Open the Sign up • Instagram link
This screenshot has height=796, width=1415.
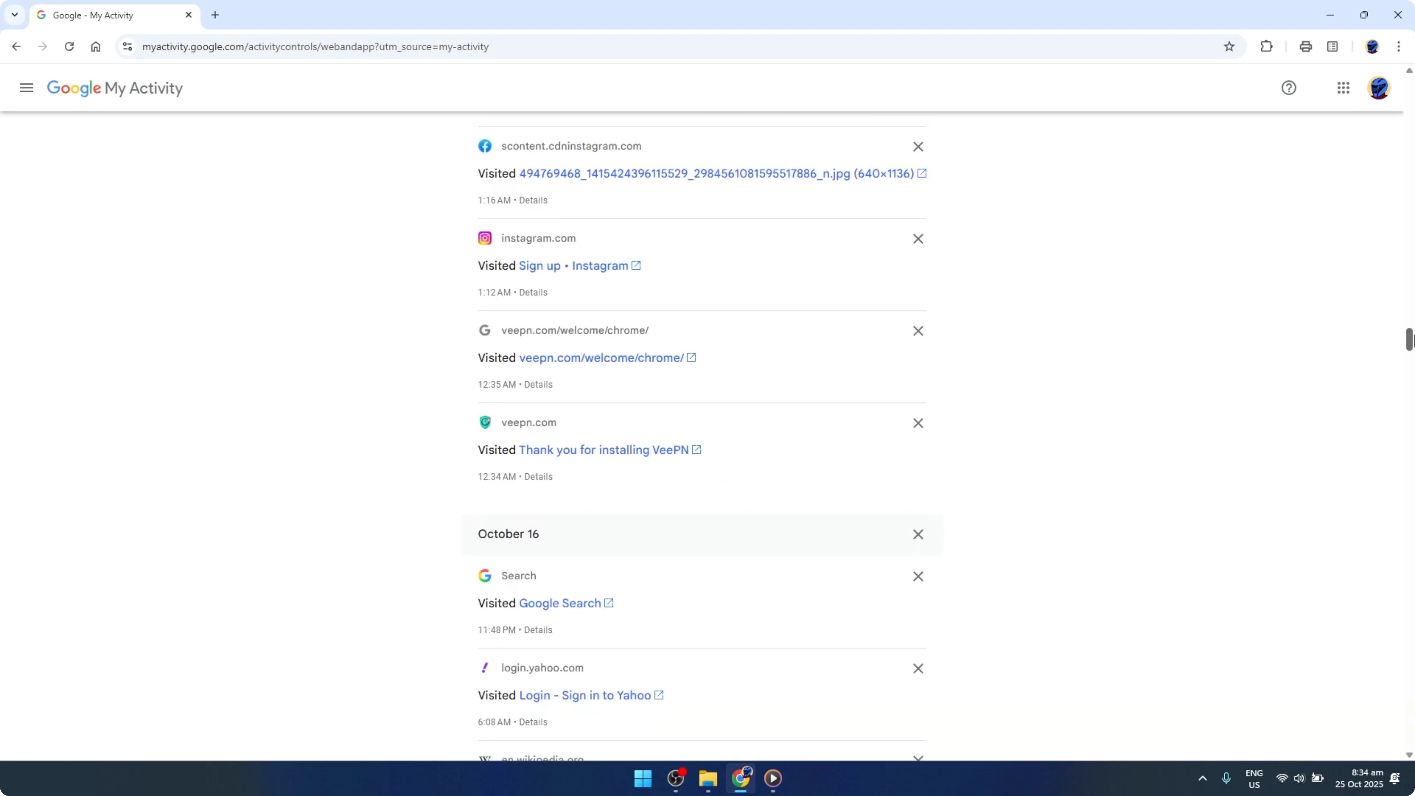pos(580,266)
